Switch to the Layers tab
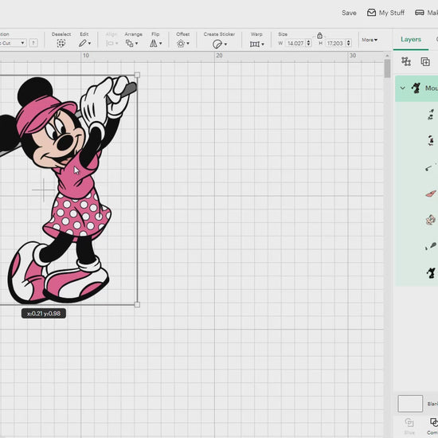The height and width of the screenshot is (438, 438). click(x=411, y=39)
